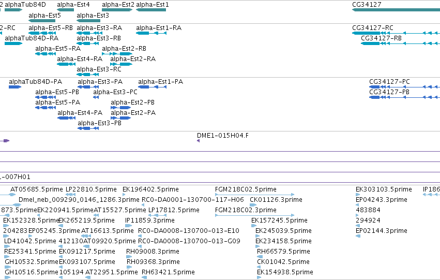
Task: Click transcript alphaTub84D-RA
Action: coord(13,43)
